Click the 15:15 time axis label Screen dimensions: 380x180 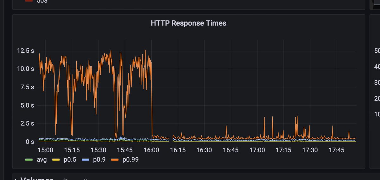tap(72, 150)
